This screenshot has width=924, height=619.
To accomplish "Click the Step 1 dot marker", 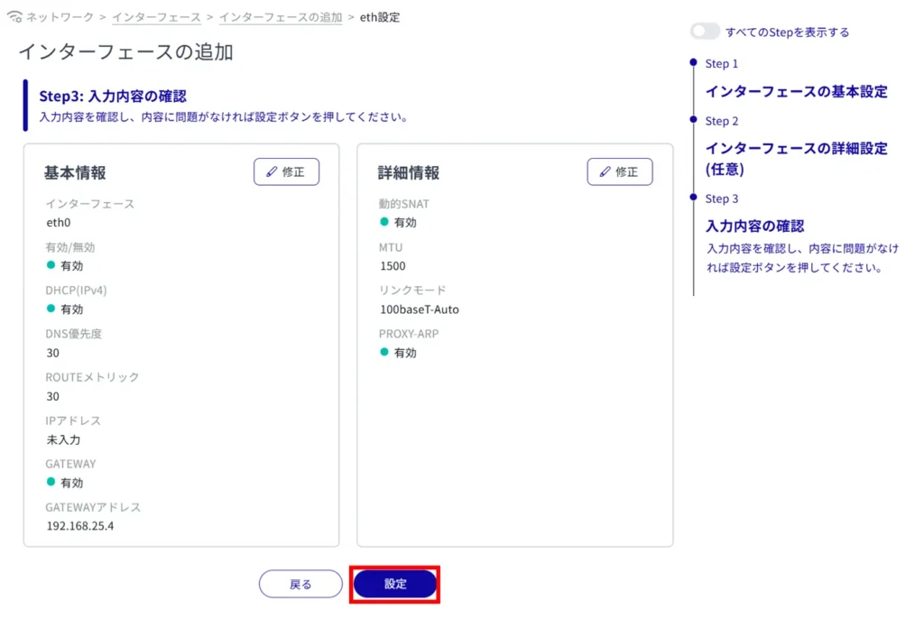I will click(693, 63).
